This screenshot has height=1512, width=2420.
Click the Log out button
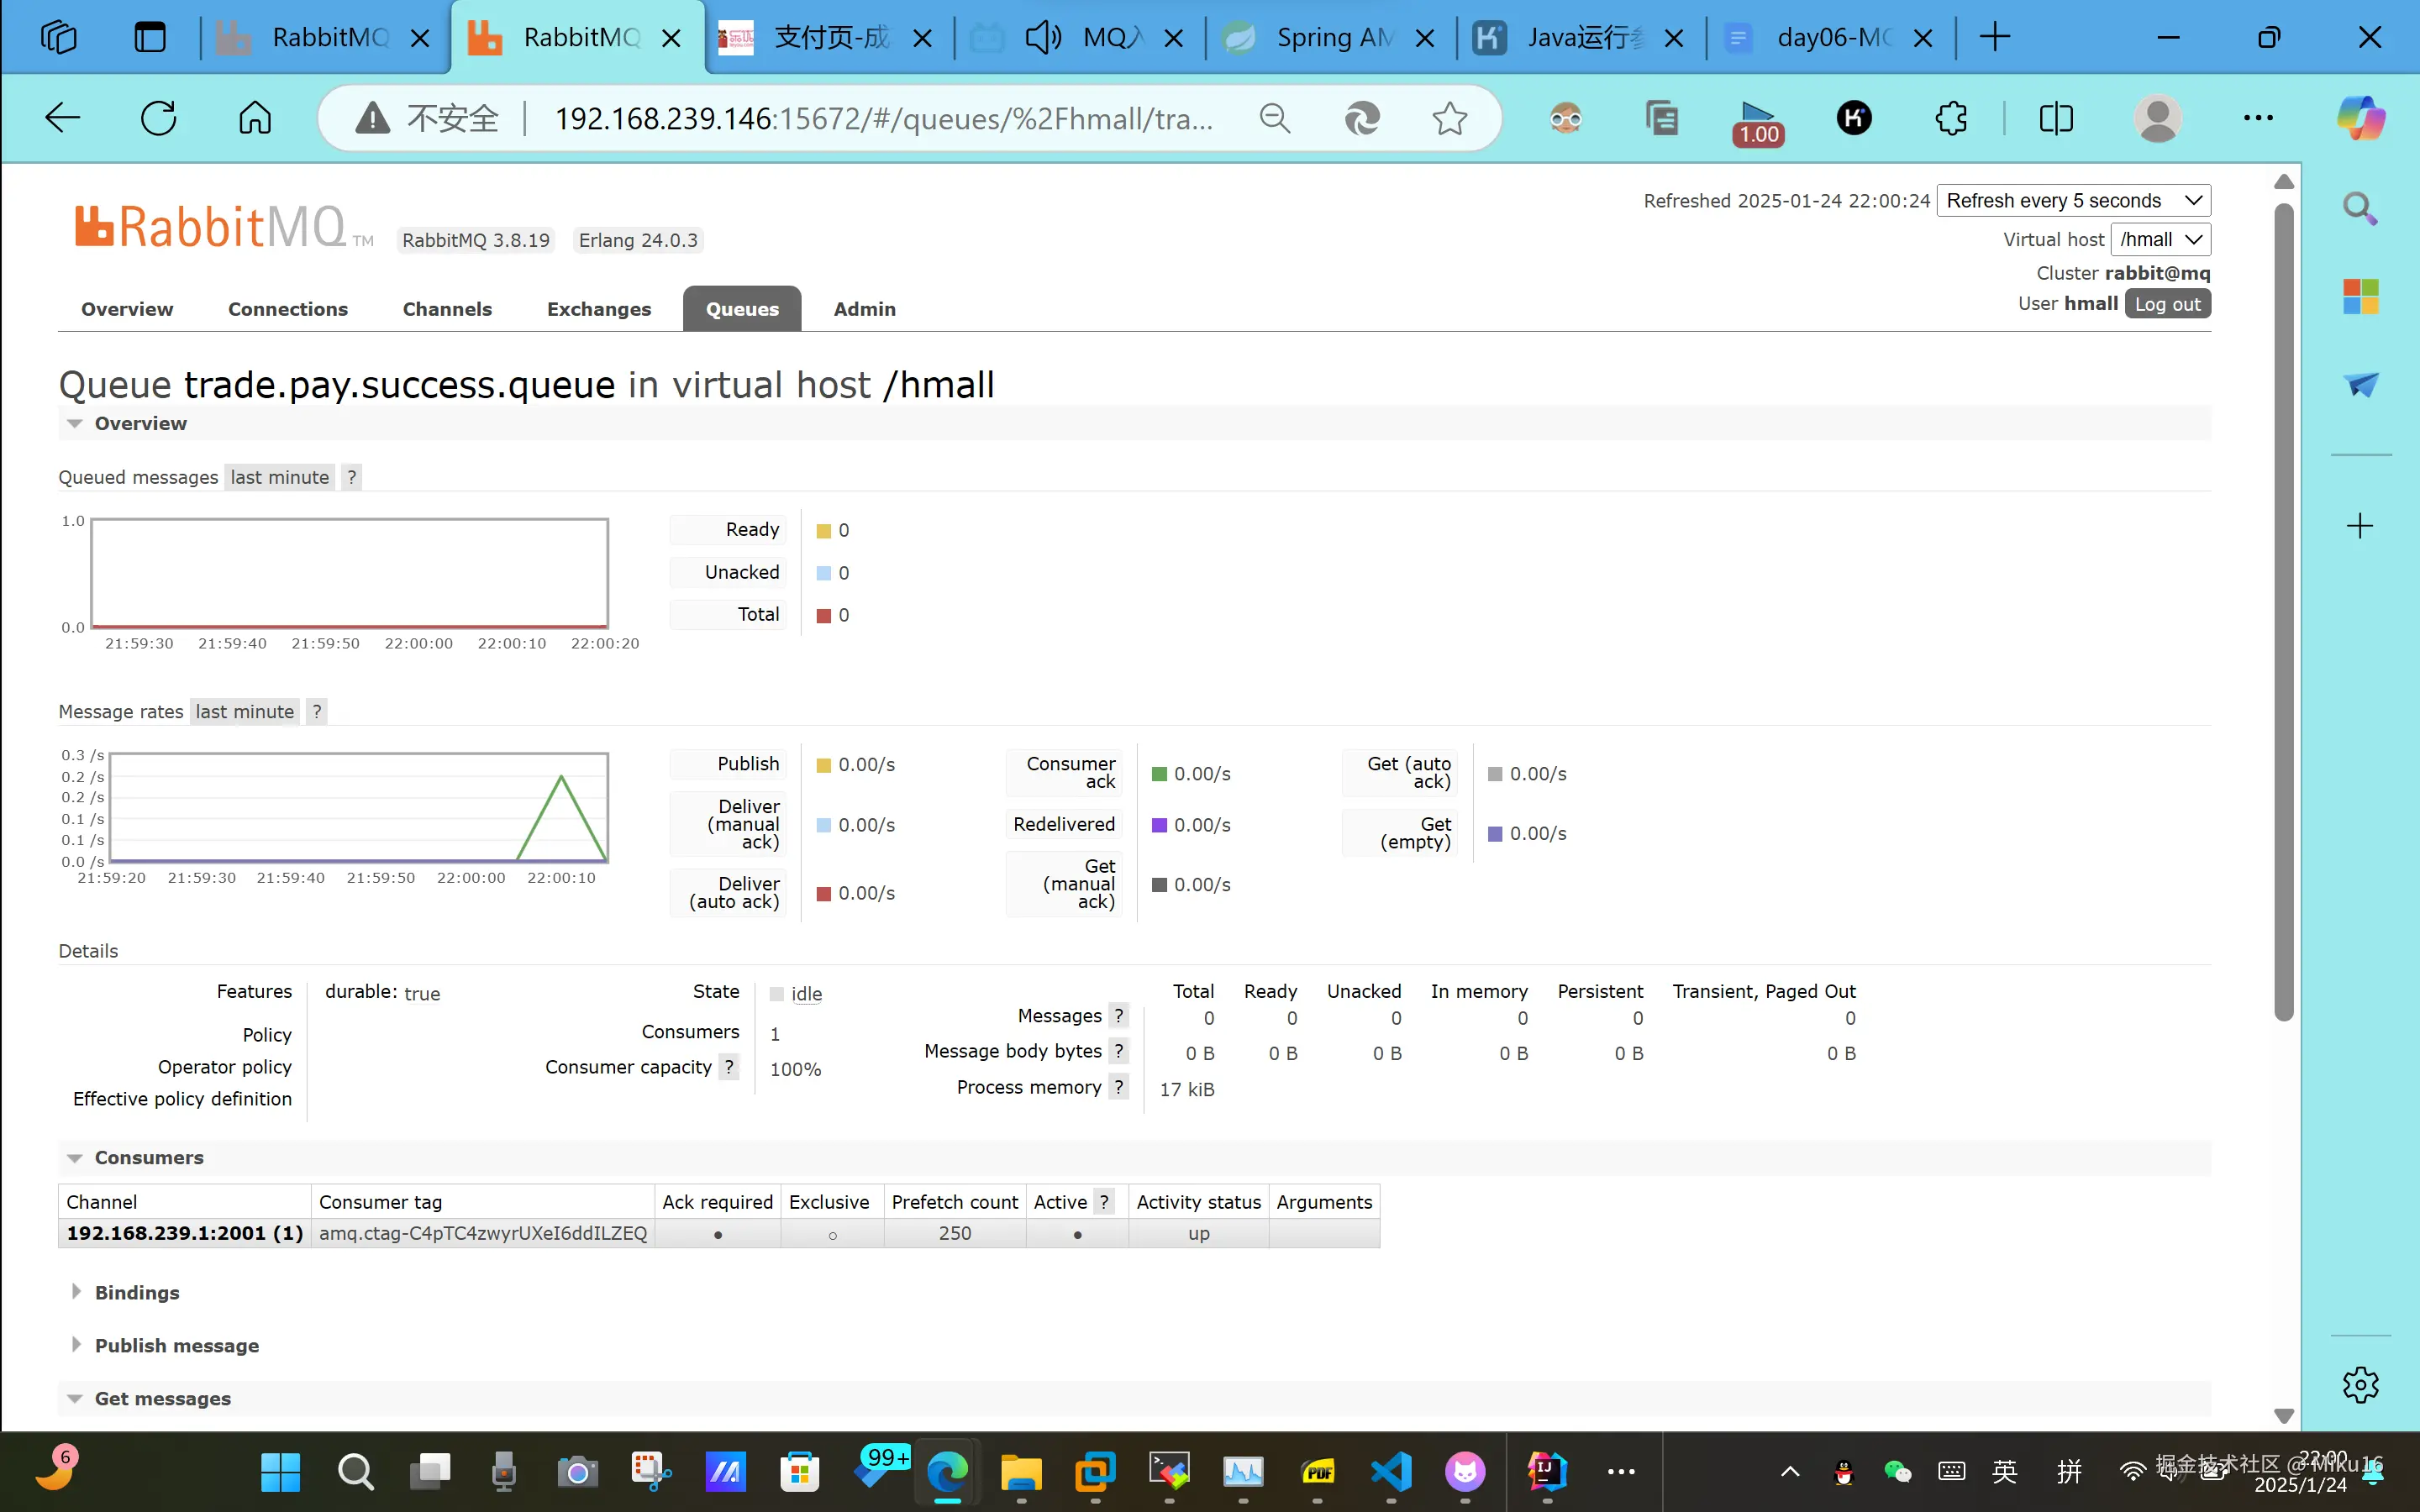coord(2166,304)
